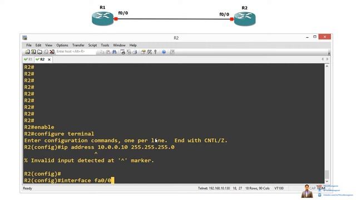356x200 pixels.
Task: Click the line 'R2#configure terminal'
Action: pyautogui.click(x=59, y=134)
